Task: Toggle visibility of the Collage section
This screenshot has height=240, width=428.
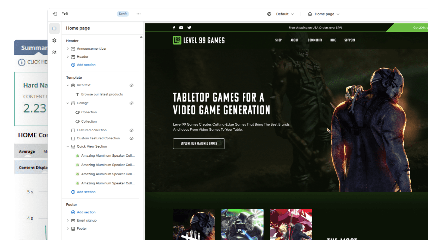Action: [x=132, y=103]
